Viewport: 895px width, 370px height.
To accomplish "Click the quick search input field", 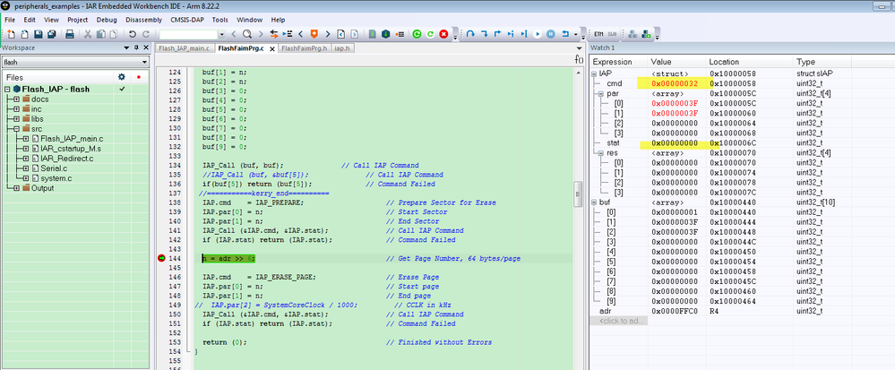I will [188, 34].
